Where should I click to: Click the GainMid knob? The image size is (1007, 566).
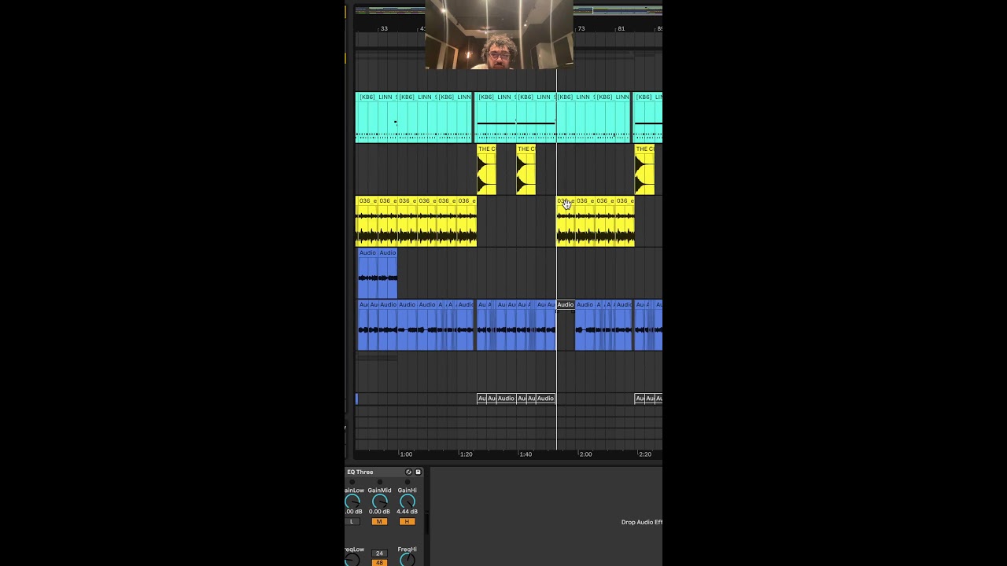point(379,502)
